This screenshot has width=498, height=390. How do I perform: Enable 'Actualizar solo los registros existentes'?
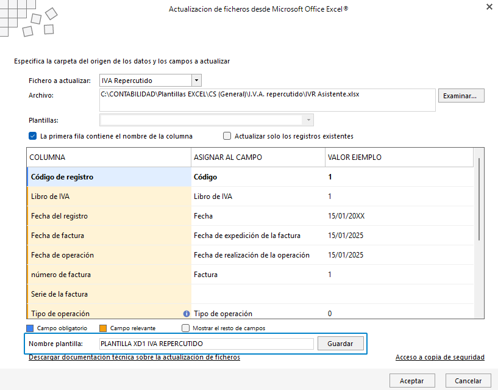227,136
